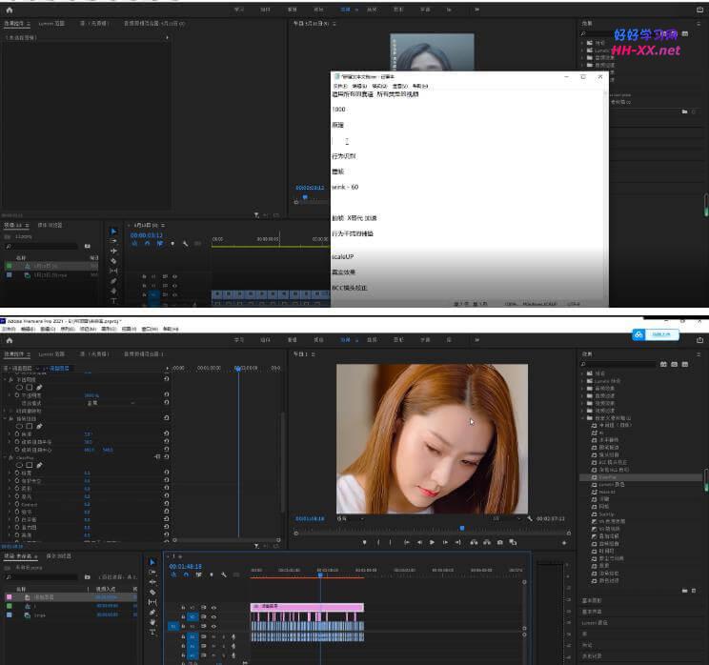Viewport: 709px width, 665px height.
Task: Click Mark In in main Program monitor
Action: 378,542
